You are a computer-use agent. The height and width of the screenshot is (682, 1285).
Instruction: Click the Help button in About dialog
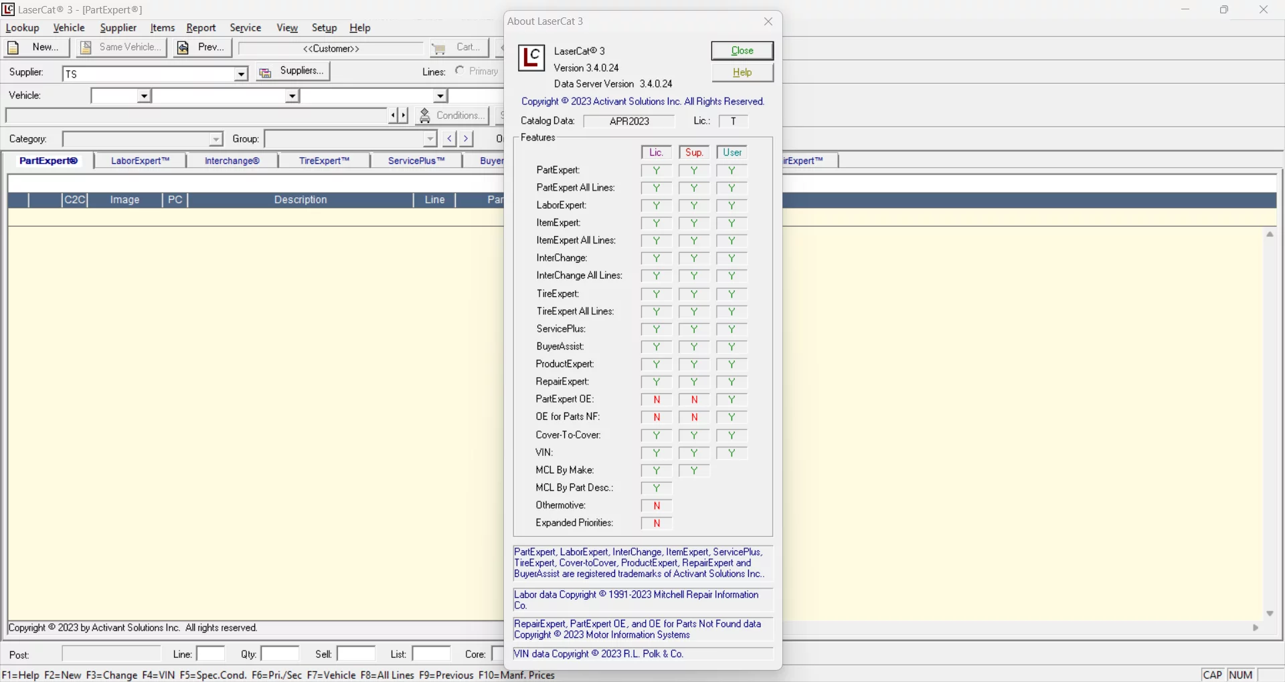click(x=742, y=73)
